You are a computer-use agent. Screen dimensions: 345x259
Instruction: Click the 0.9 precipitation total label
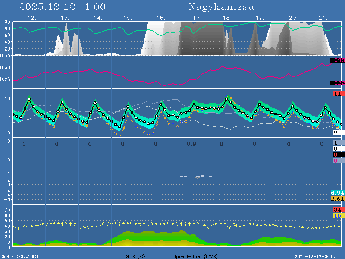click(x=191, y=144)
